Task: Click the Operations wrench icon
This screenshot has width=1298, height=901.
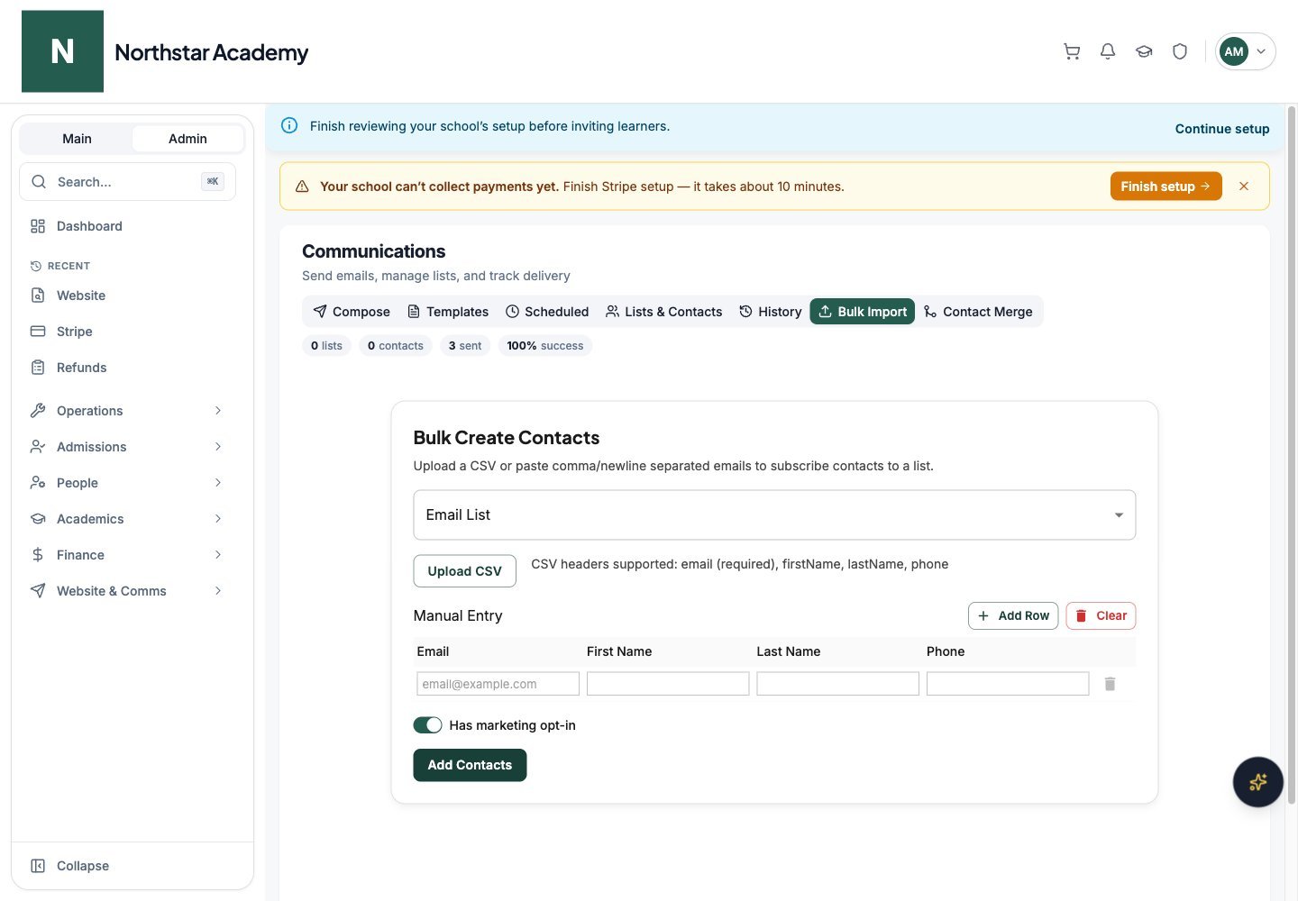Action: (38, 411)
